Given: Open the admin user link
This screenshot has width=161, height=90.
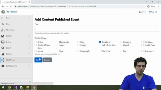Looking at the screenshot, I should [142, 12].
